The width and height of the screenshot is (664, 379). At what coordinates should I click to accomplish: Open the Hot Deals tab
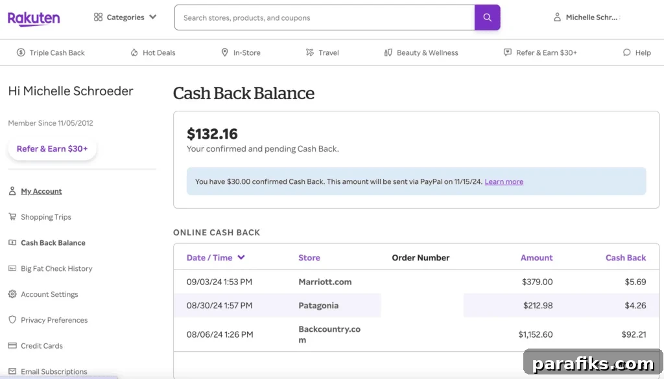pos(159,52)
